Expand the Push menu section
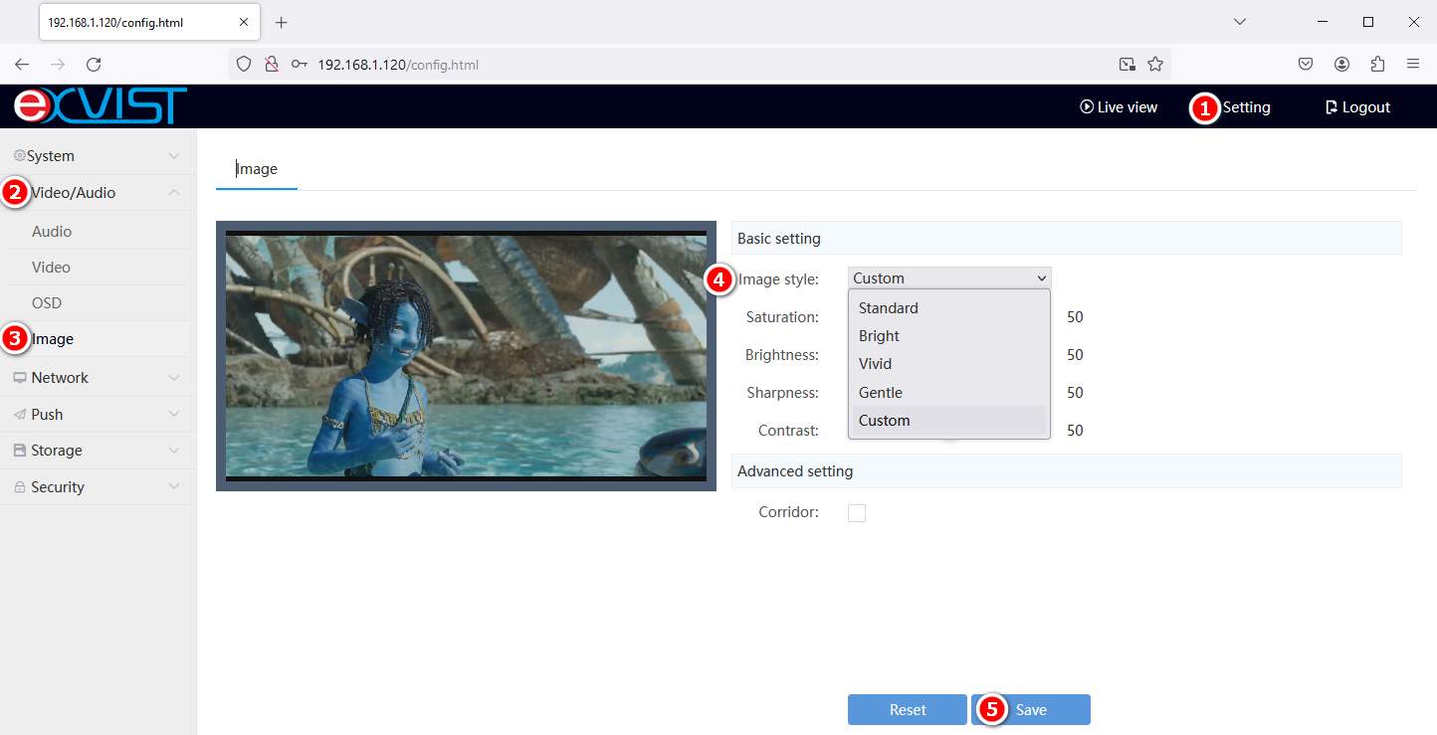Viewport: 1437px width, 735px height. pos(98,414)
